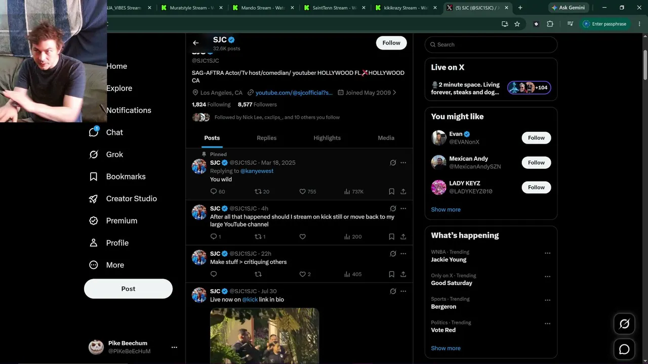Open more options on Jul 30 post

click(x=403, y=291)
